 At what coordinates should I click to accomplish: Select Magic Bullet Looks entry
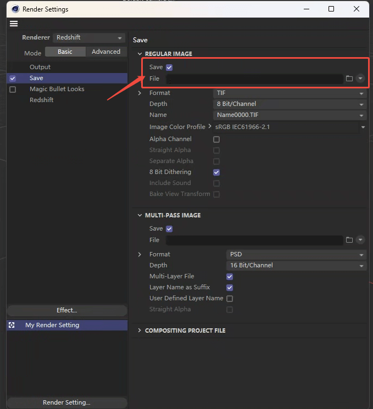pyautogui.click(x=57, y=89)
